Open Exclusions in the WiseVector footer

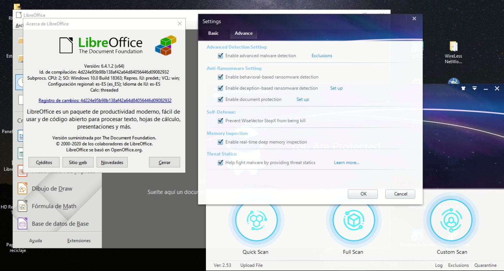coord(458,265)
